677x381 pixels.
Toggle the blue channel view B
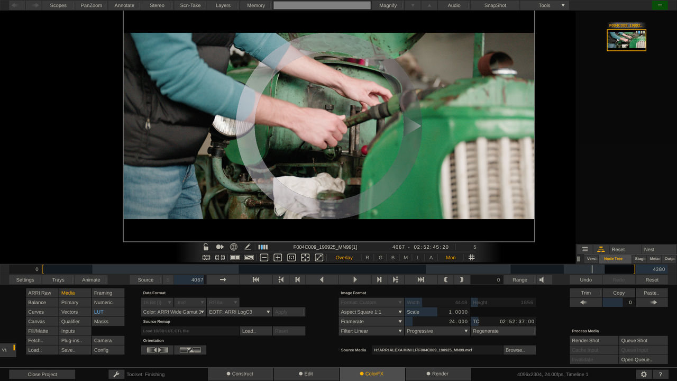pos(393,258)
